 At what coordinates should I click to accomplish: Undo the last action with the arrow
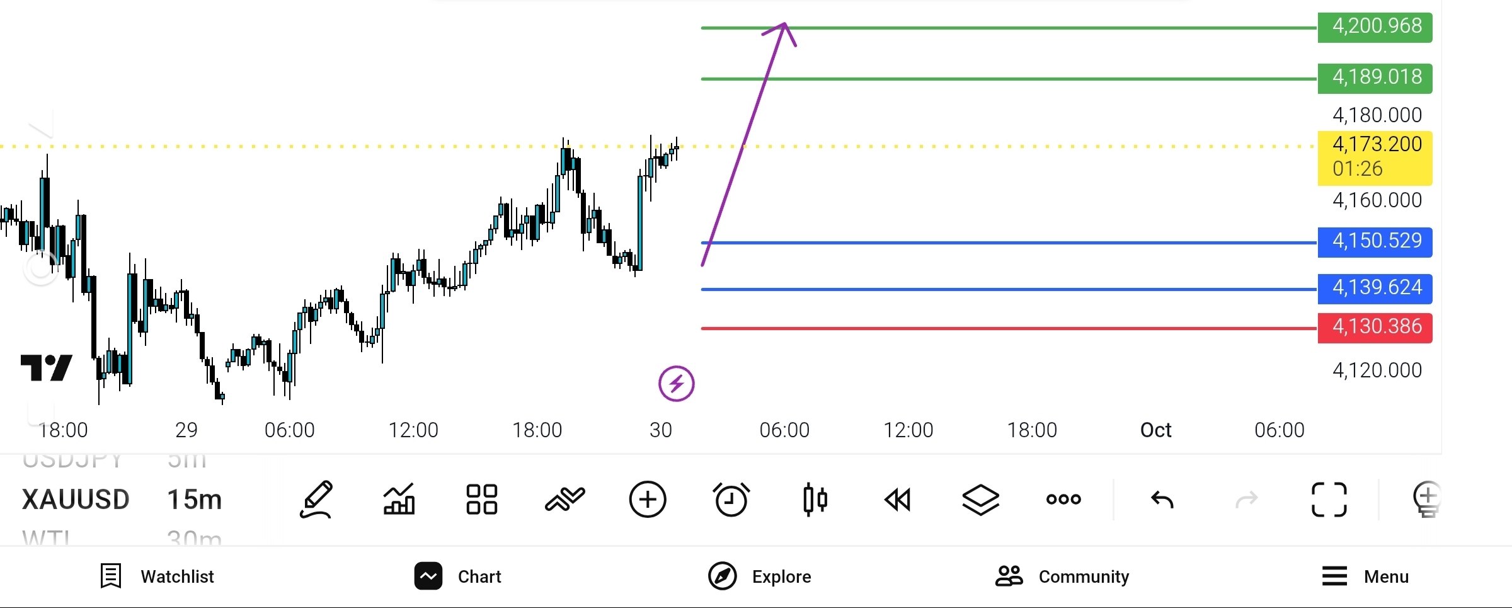1162,500
